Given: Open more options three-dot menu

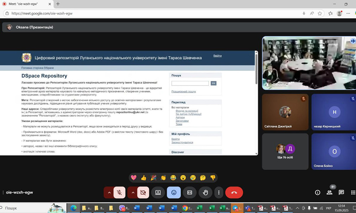Looking at the screenshot, I should tap(219, 192).
